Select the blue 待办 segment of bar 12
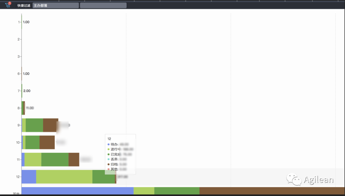This screenshot has width=345, height=196. pos(29,177)
